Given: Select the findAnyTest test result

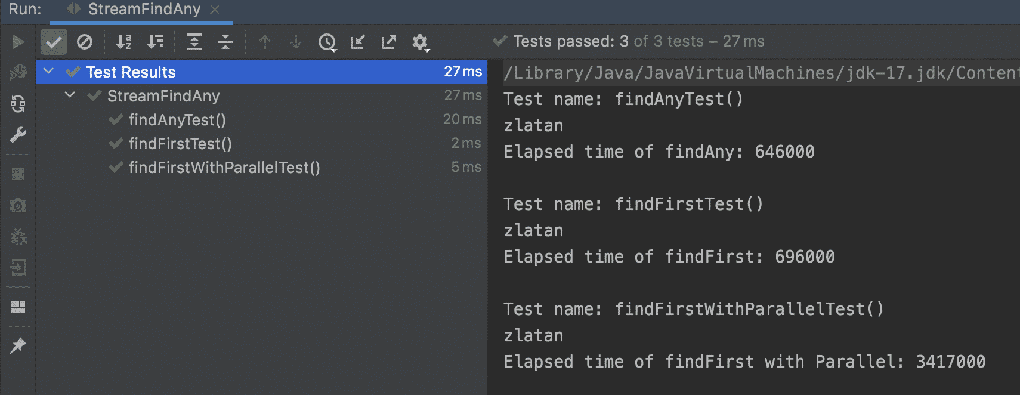Looking at the screenshot, I should click(177, 119).
